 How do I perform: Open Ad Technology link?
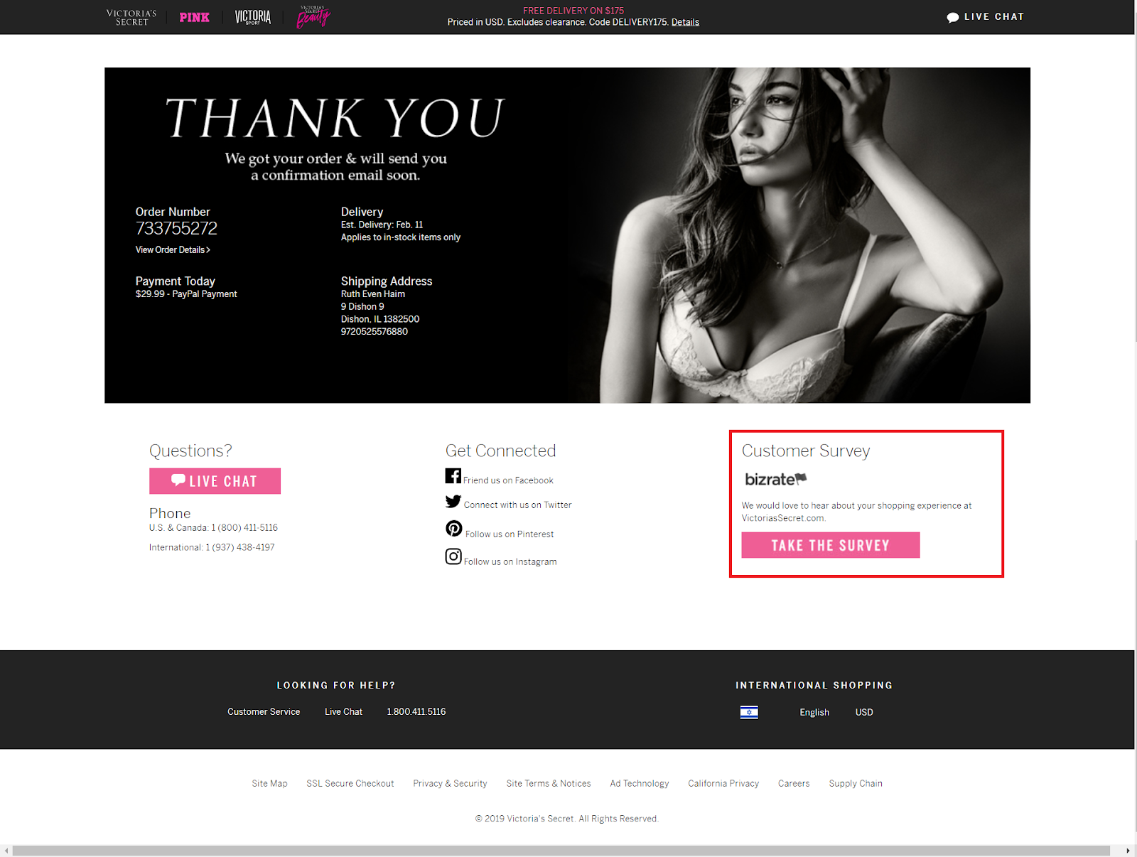click(640, 783)
